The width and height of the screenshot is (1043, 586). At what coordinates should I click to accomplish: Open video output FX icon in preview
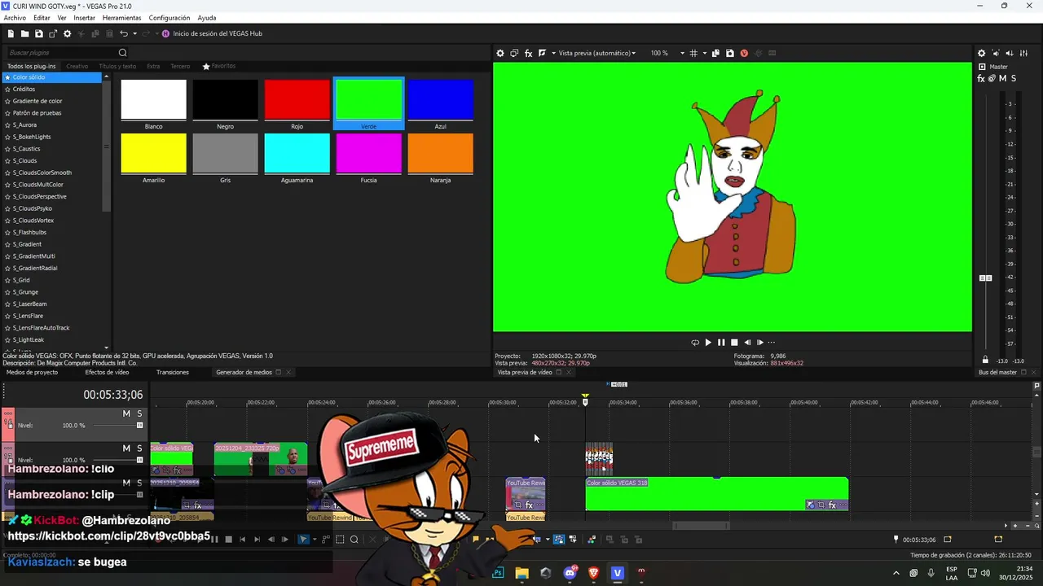pyautogui.click(x=528, y=53)
